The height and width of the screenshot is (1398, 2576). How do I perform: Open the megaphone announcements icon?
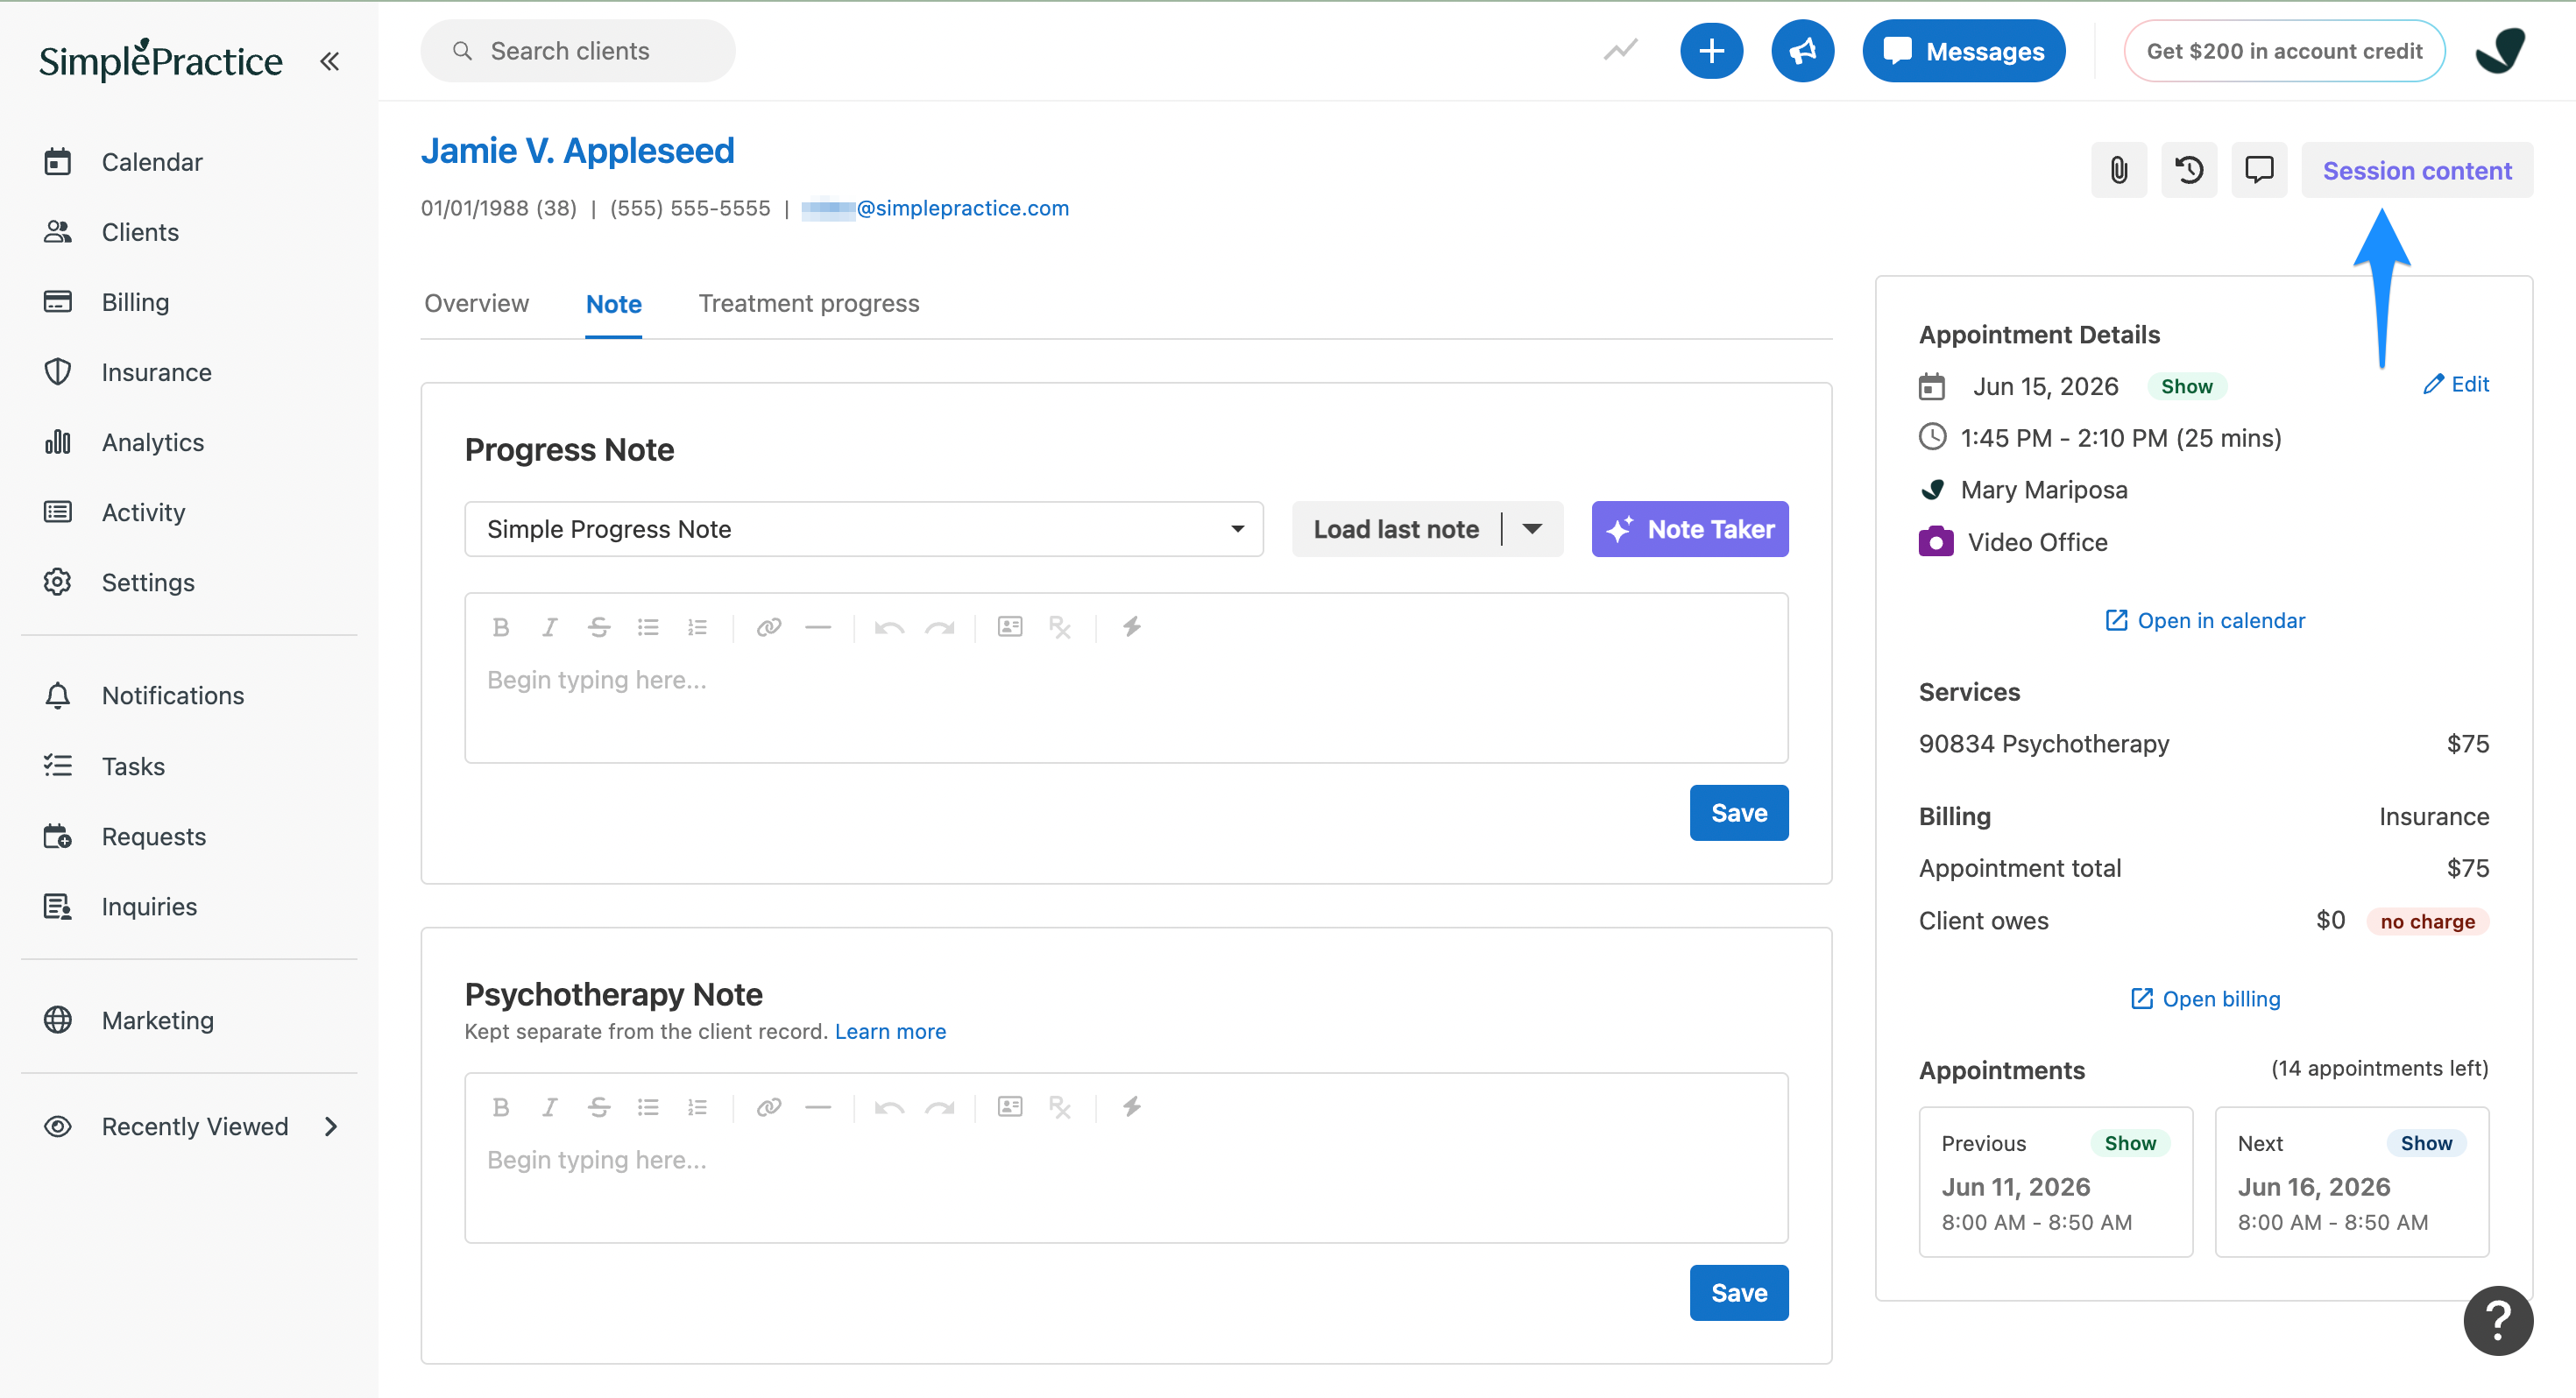click(x=1802, y=51)
